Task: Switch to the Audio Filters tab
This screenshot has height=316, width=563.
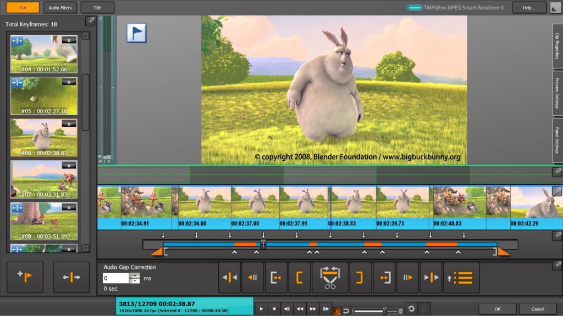Action: 60,7
